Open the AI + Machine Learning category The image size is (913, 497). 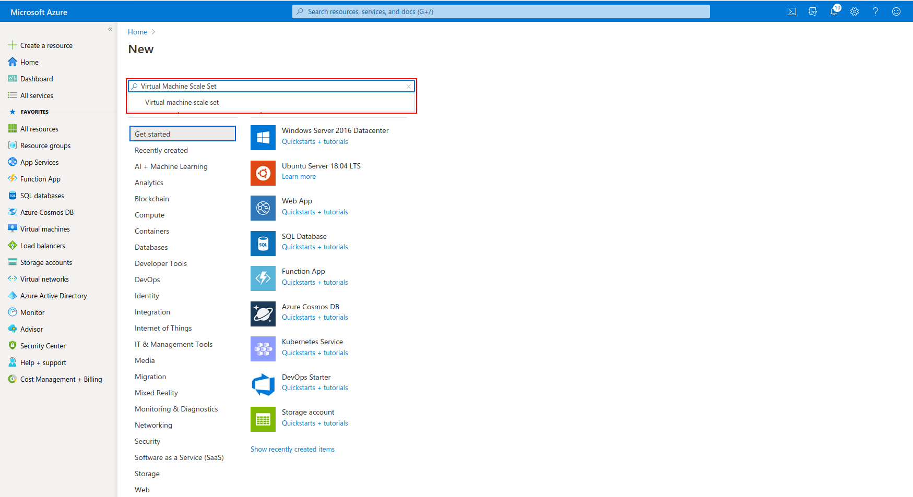[x=171, y=166]
